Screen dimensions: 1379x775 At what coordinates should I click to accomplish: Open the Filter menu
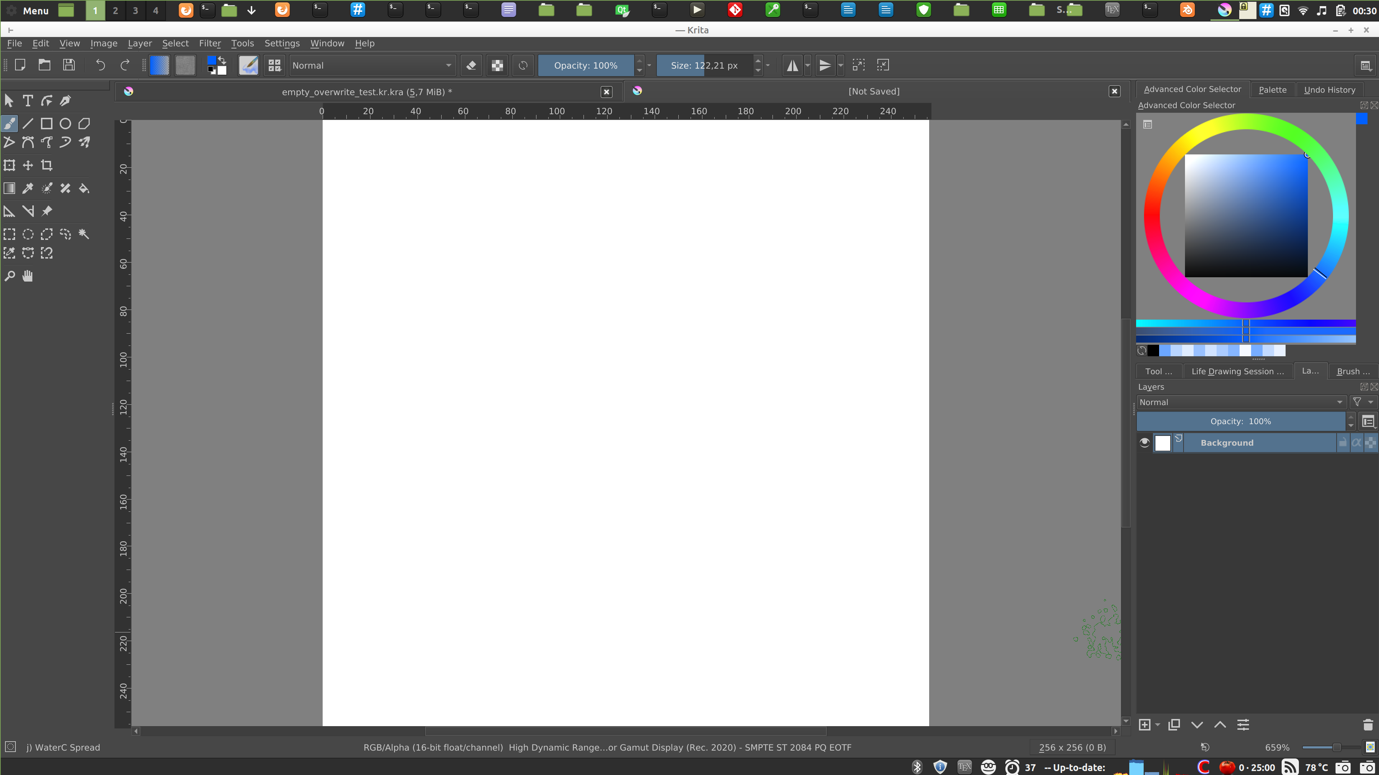209,43
